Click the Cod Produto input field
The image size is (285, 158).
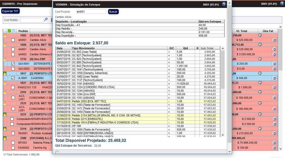pyautogui.click(x=91, y=12)
